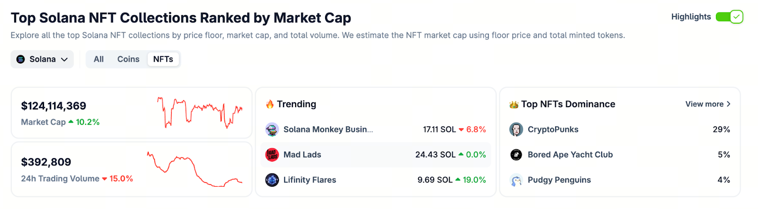Open the Mad Lads trending link
The height and width of the screenshot is (209, 758).
302,154
